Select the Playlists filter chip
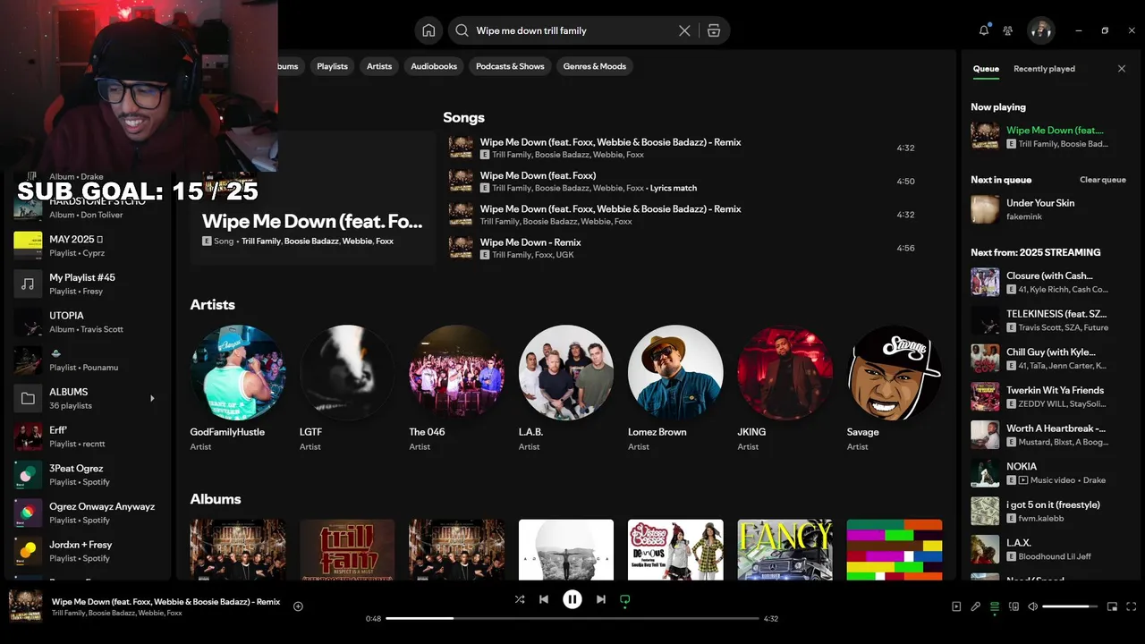 (332, 66)
